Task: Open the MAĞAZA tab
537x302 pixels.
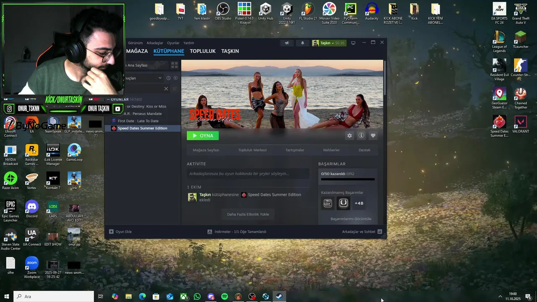Action: coord(137,51)
